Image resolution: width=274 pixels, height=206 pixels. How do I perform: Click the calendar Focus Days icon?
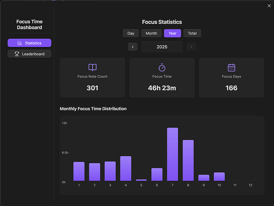tap(231, 68)
